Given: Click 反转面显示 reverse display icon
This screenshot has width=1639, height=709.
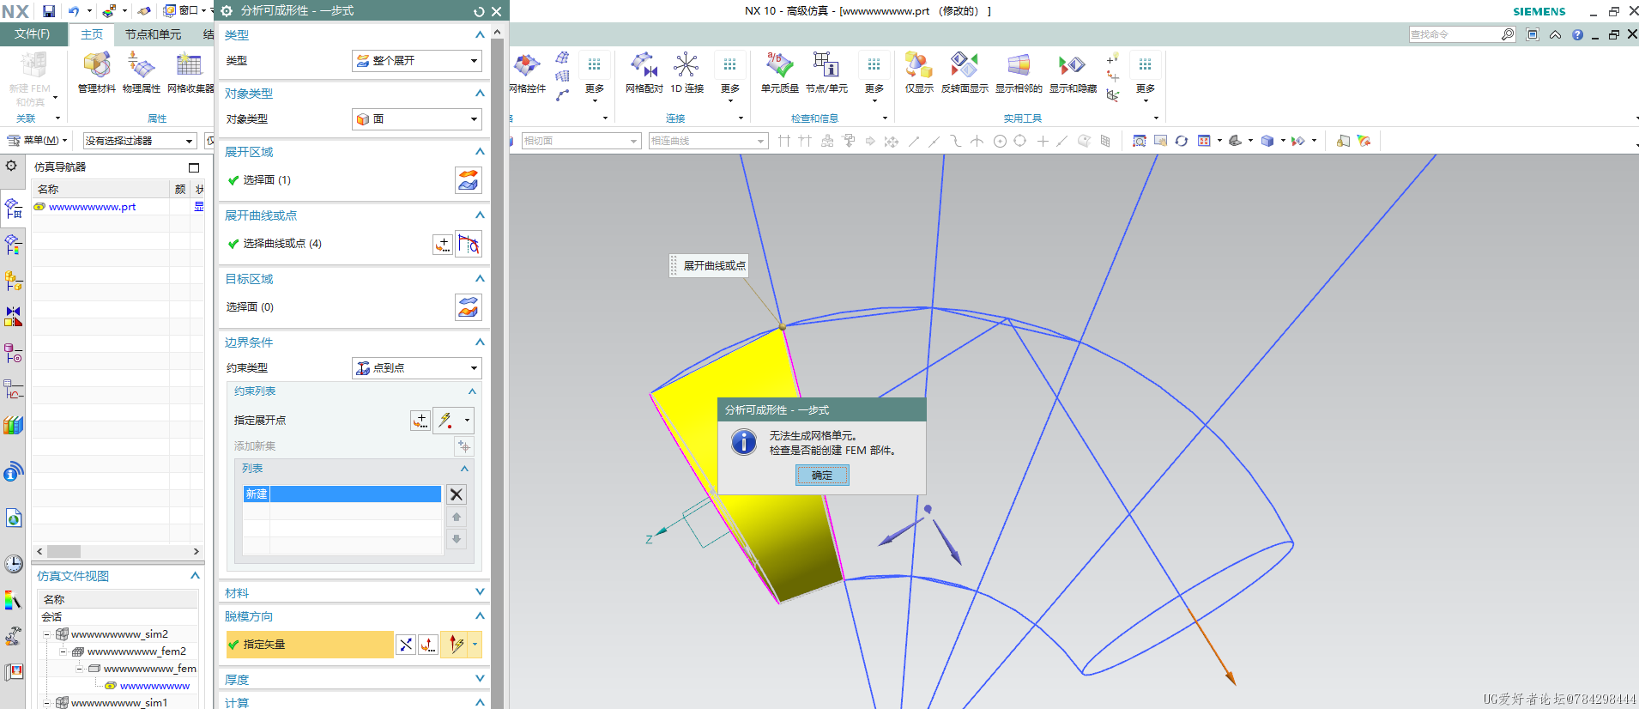Looking at the screenshot, I should 965,73.
